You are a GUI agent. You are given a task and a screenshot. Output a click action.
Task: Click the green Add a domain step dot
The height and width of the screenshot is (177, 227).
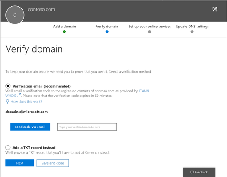[x=64, y=31]
